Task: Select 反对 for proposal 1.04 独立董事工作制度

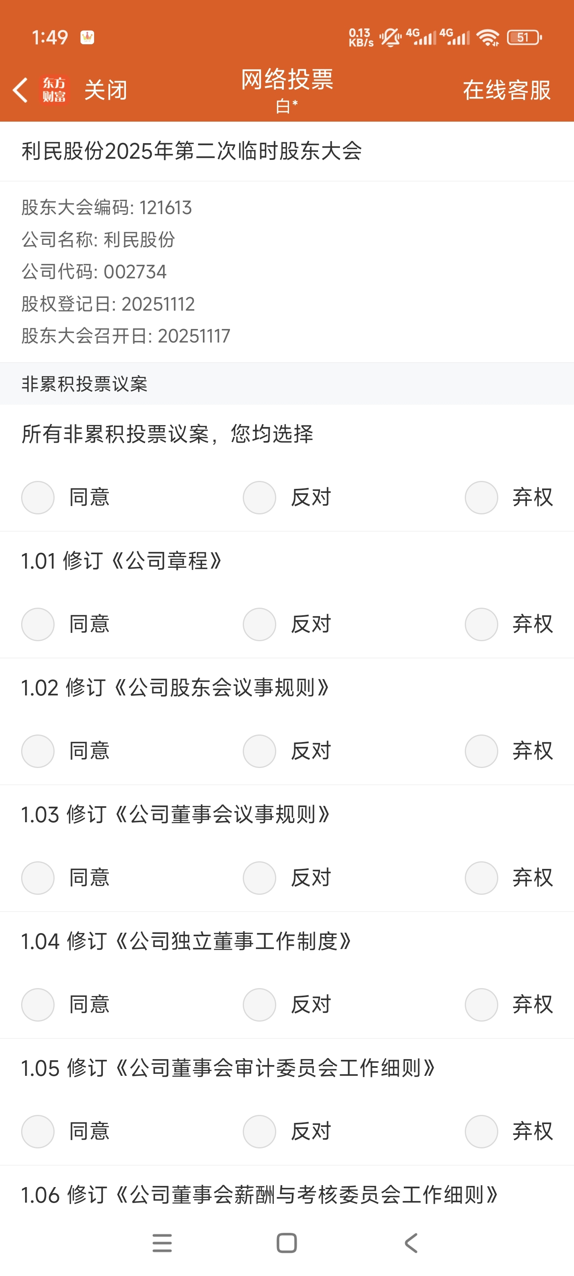Action: 259,1004
